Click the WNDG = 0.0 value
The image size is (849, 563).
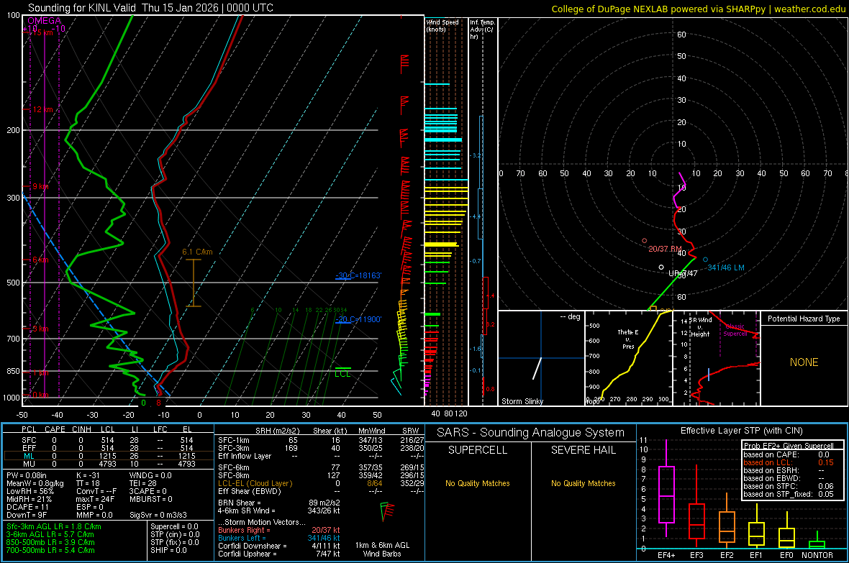150,475
